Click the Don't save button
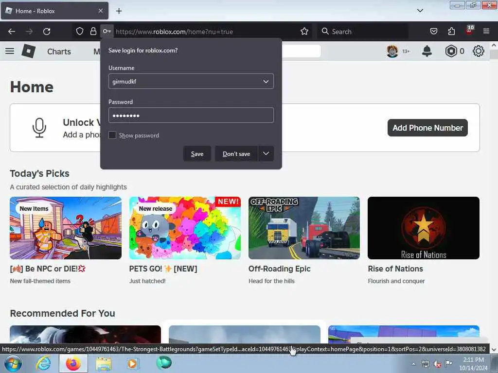Screen dimensions: 498x373 [236, 153]
